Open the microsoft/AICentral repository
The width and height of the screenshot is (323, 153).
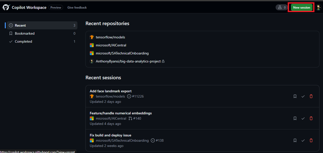(111, 45)
